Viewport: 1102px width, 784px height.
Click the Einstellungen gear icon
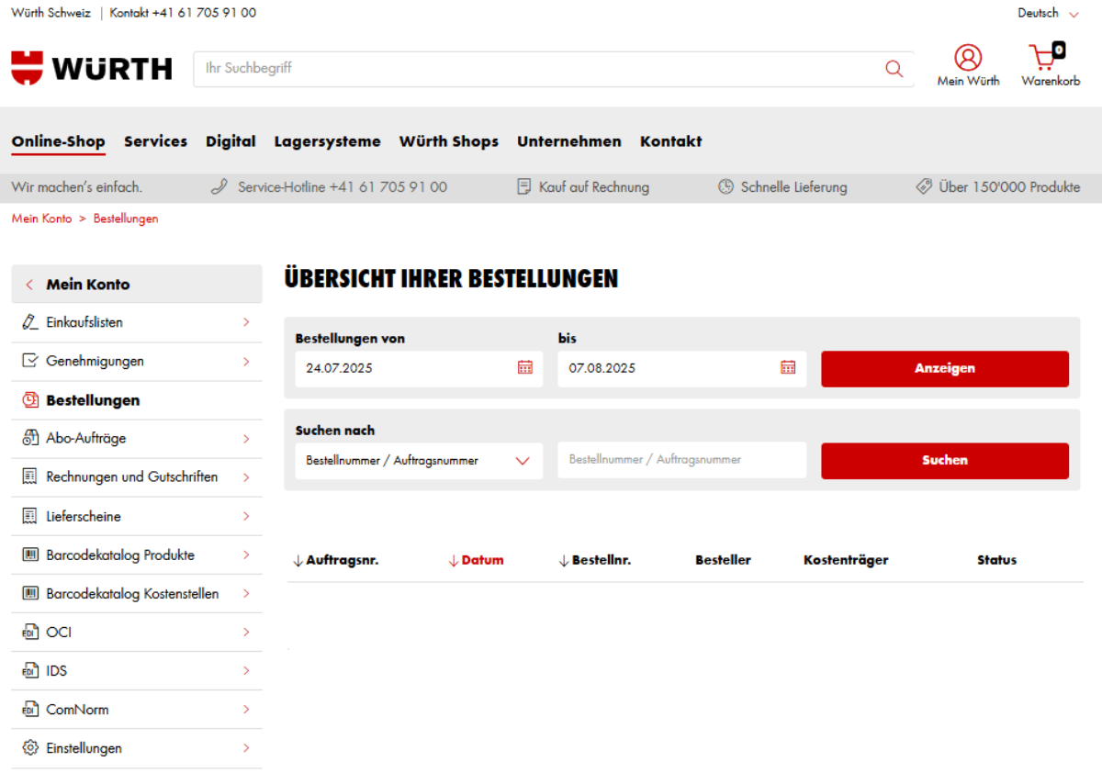[x=29, y=748]
